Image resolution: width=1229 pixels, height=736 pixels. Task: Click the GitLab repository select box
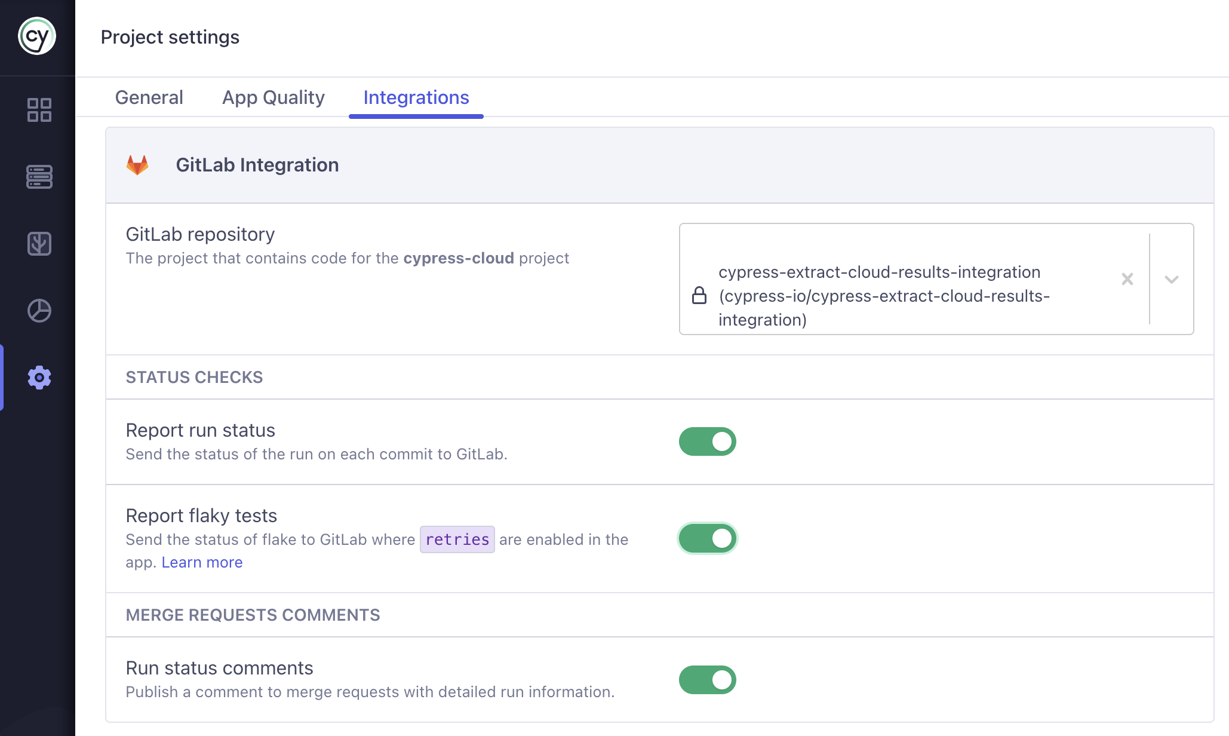click(x=936, y=279)
